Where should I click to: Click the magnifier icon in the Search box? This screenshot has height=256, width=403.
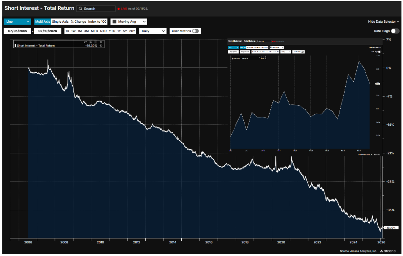(81, 9)
